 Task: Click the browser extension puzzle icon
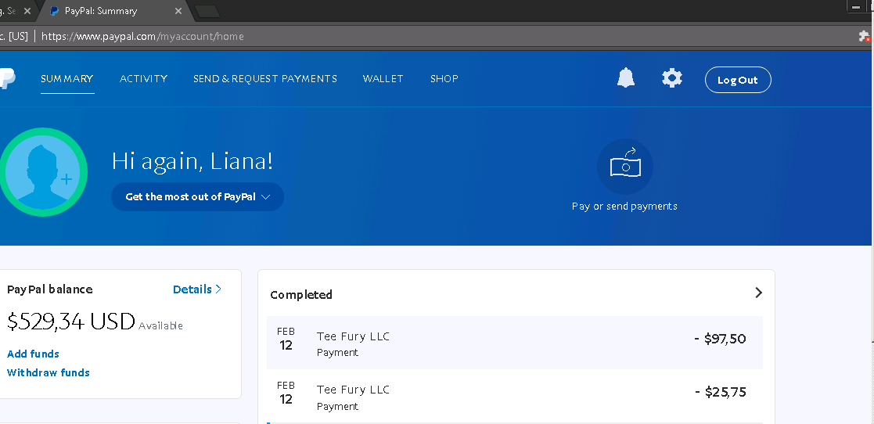[x=864, y=36]
